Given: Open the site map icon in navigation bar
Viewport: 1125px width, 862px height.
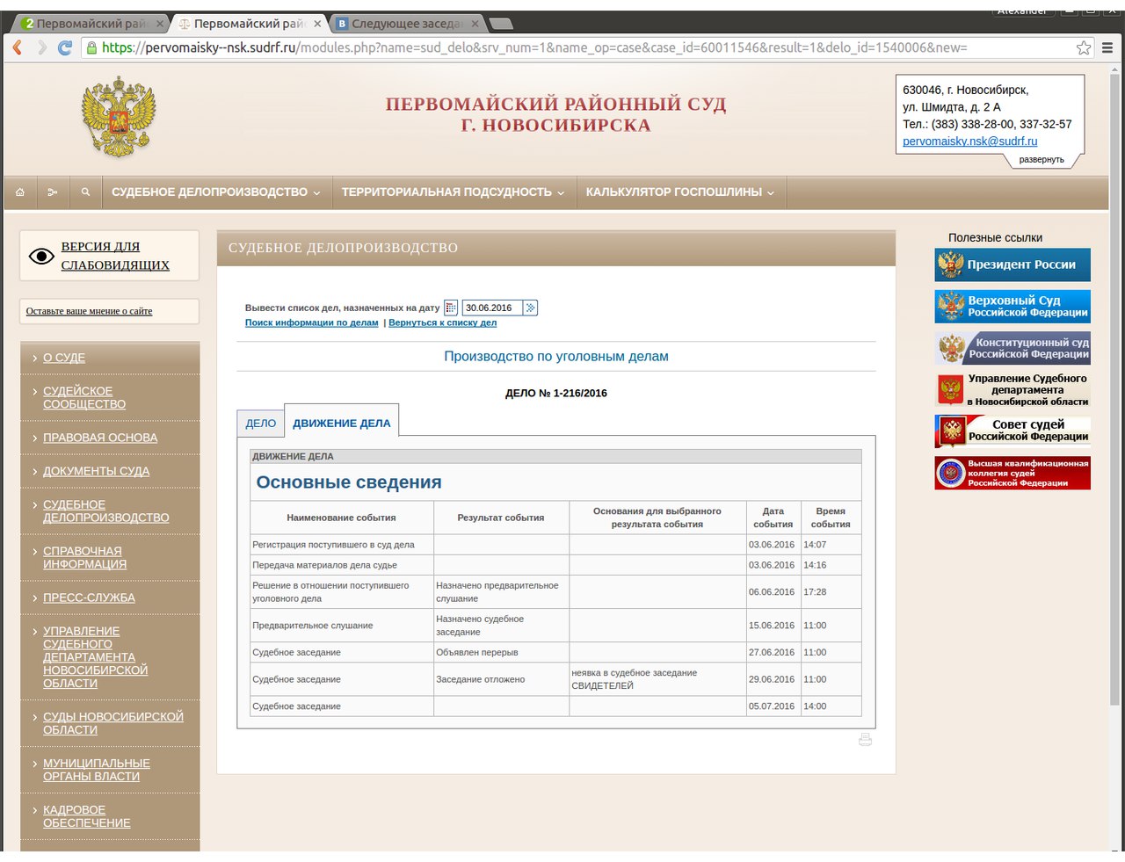Looking at the screenshot, I should click(x=53, y=192).
